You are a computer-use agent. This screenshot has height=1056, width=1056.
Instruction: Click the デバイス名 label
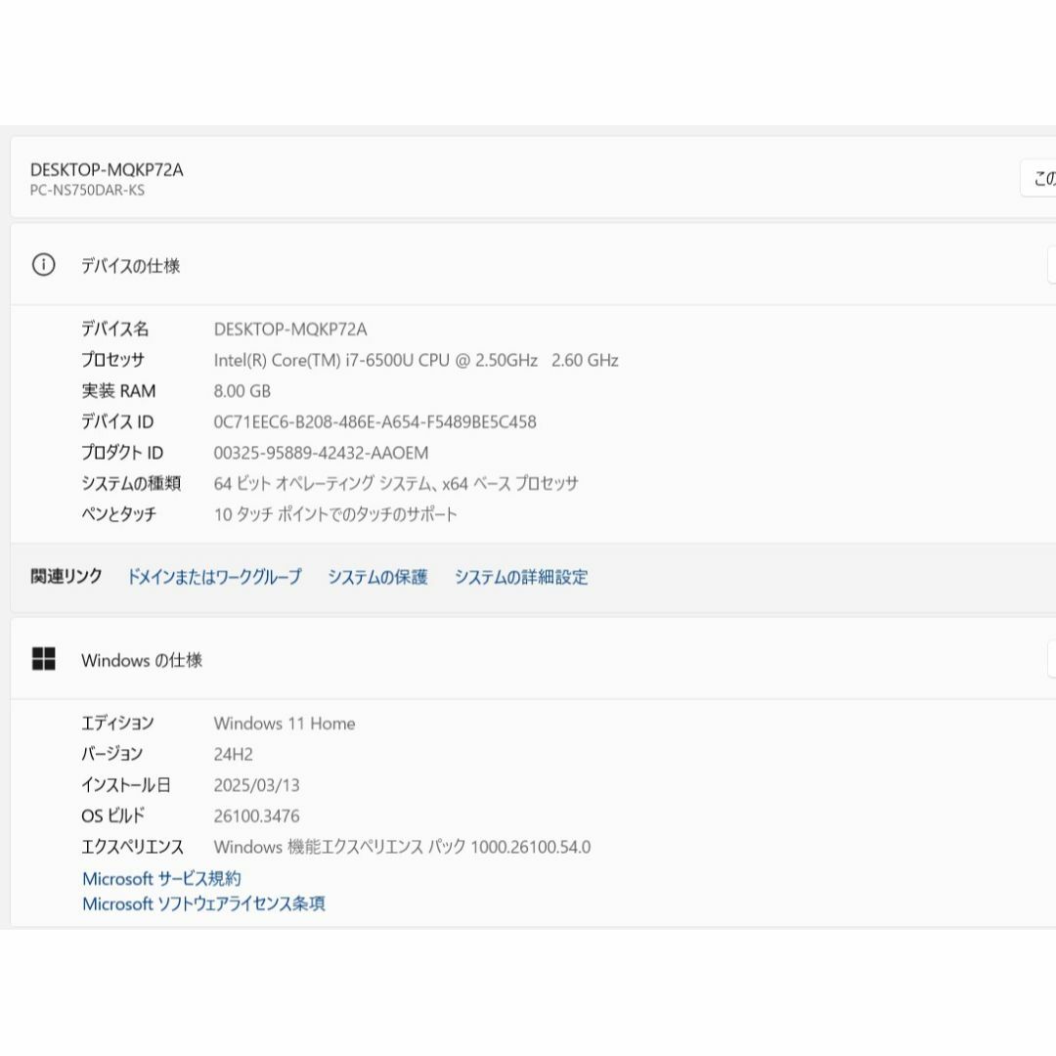tap(115, 330)
